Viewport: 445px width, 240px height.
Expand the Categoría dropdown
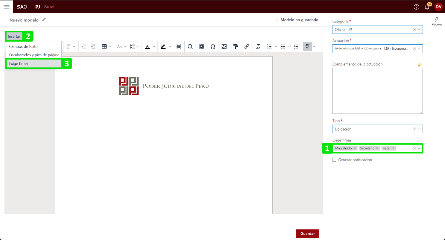(419, 29)
